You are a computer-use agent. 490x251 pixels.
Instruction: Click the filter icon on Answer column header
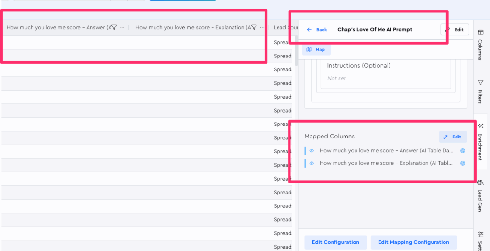point(114,28)
